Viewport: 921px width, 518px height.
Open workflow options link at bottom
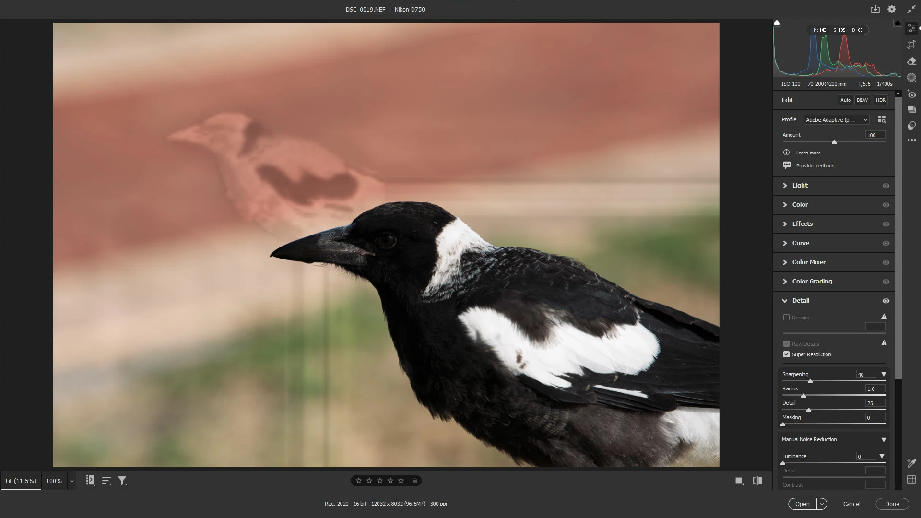[x=386, y=504]
